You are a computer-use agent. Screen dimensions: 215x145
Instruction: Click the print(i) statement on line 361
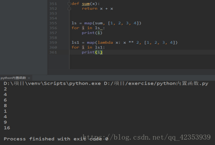(92, 52)
